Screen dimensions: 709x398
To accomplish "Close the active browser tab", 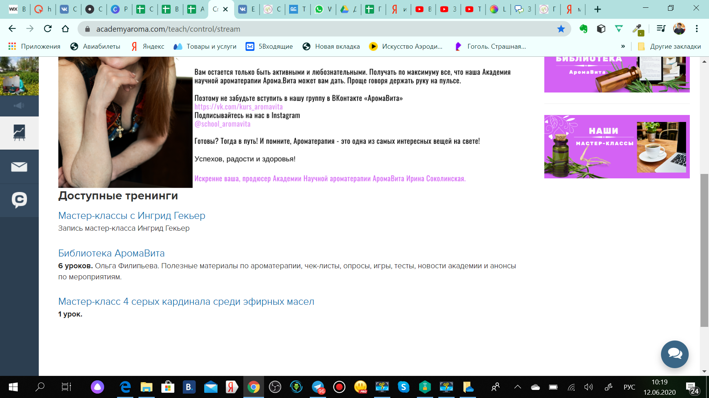I will tap(226, 9).
